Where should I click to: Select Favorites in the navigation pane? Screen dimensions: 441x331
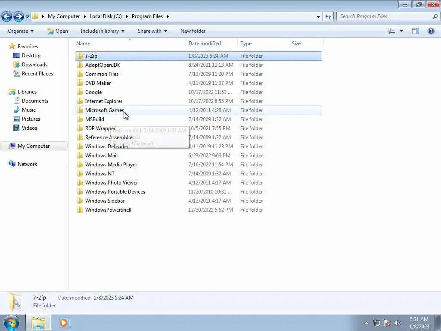point(28,47)
